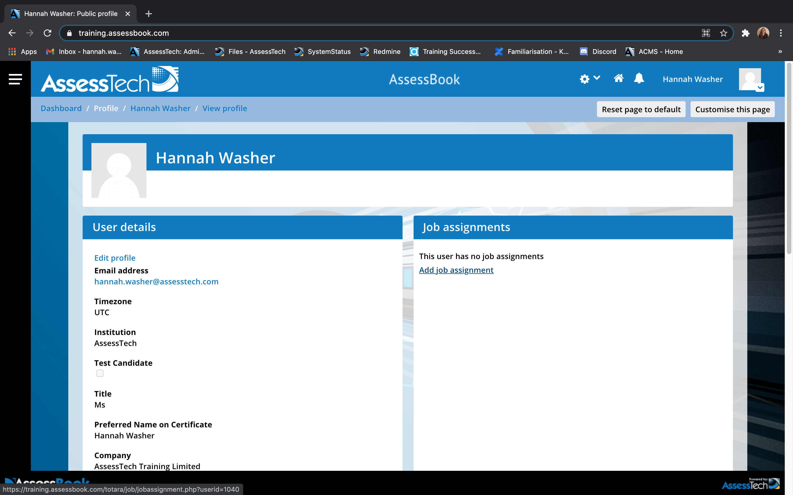Open AssessTech Admin bookmark
Screen dimensions: 793x495
click(167, 51)
